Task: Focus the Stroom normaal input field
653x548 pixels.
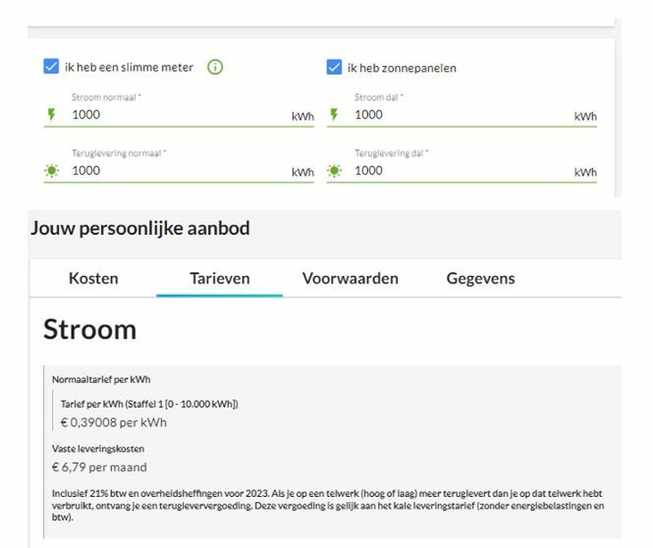Action: tap(179, 115)
